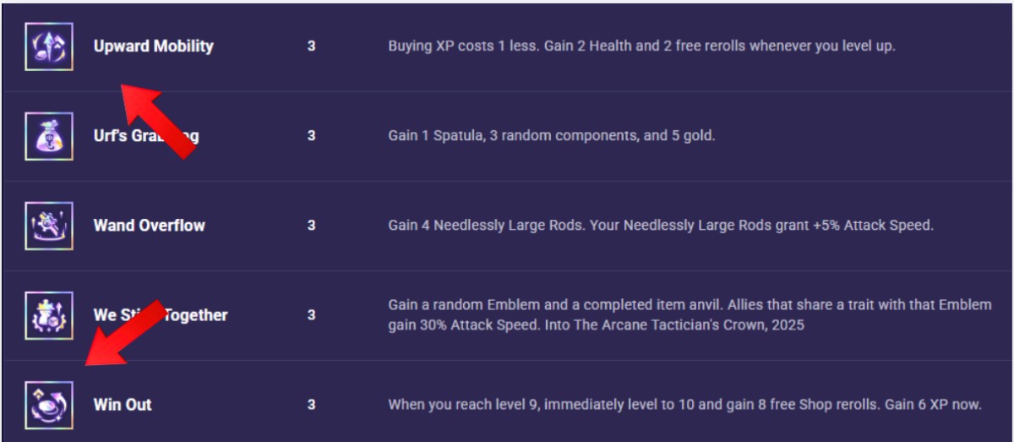
Task: Select the Wand Overflow augment icon
Action: pos(48,226)
